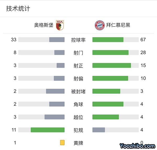Click the Bayern Munich club logo
Image resolution: width=157 pixels, height=150 pixels.
[x=99, y=25]
